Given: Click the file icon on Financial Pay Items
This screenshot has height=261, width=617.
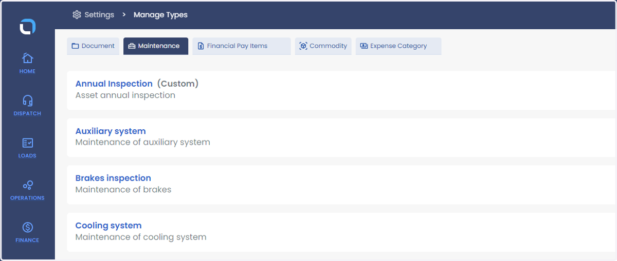Looking at the screenshot, I should [201, 46].
